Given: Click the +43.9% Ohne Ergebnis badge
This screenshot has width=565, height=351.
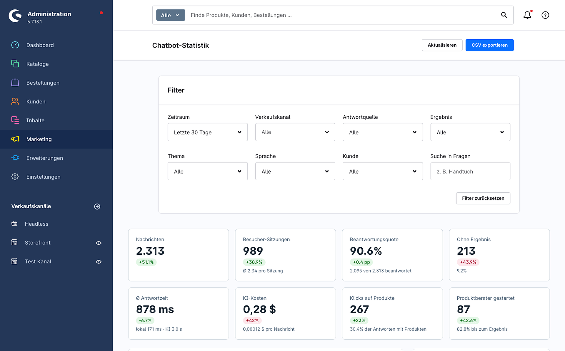Looking at the screenshot, I should point(468,262).
